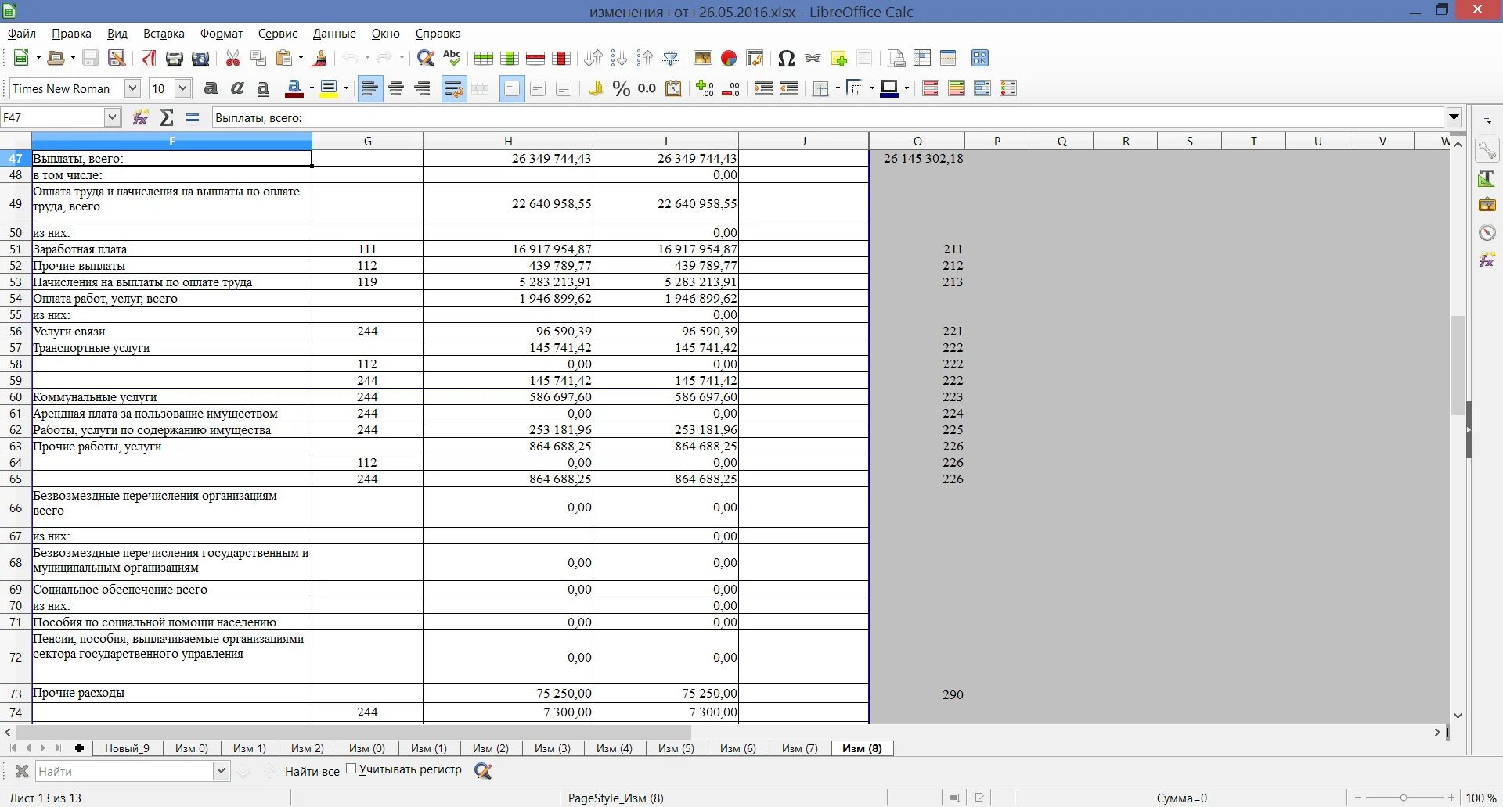This screenshot has width=1503, height=807.
Task: Check the 'Учитывать регистр' checkbox
Action: click(351, 769)
